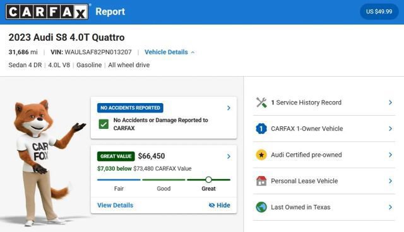404x232 pixels.
Task: Click the house Personal Lease icon
Action: point(261,181)
